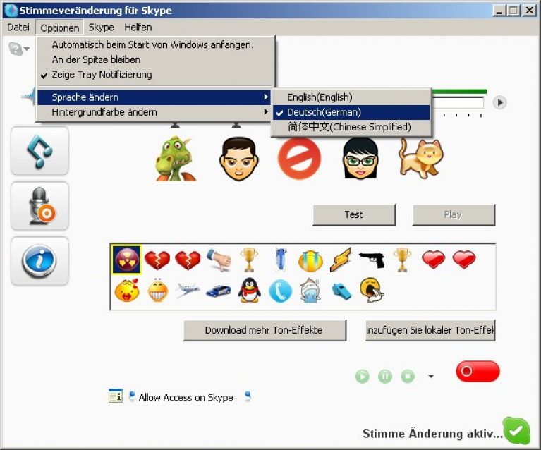
Task: Click the disabled Play button
Action: 454,214
